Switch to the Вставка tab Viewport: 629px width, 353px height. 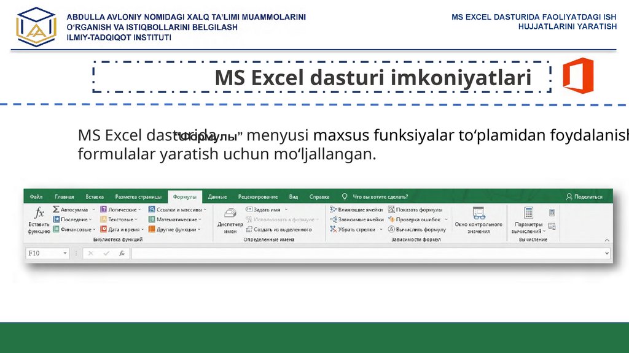95,197
